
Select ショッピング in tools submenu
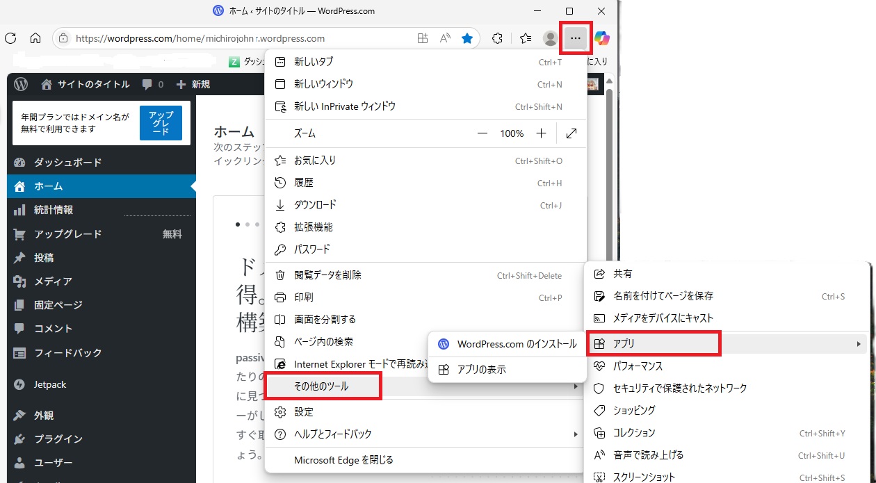(728, 411)
